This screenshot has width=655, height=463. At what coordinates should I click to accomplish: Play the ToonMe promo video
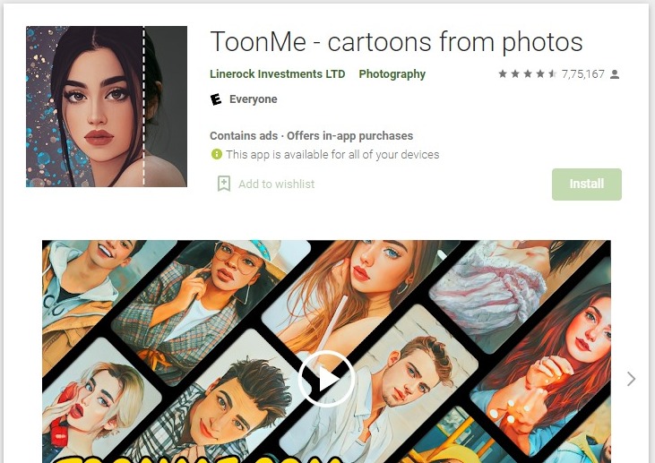click(326, 379)
